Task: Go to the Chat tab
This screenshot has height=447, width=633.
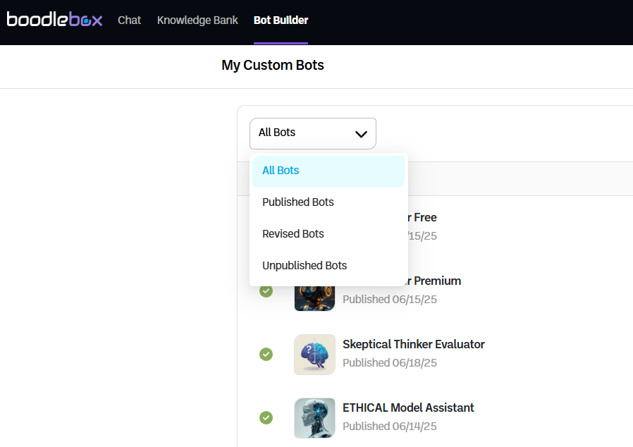Action: pos(130,20)
